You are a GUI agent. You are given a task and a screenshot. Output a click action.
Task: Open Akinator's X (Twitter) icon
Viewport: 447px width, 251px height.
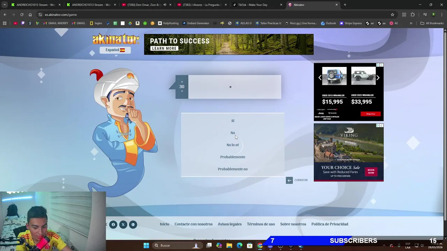coord(123,225)
